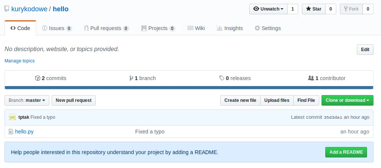This screenshot has width=381, height=168.
Task: Open the Settings tab
Action: click(x=268, y=28)
